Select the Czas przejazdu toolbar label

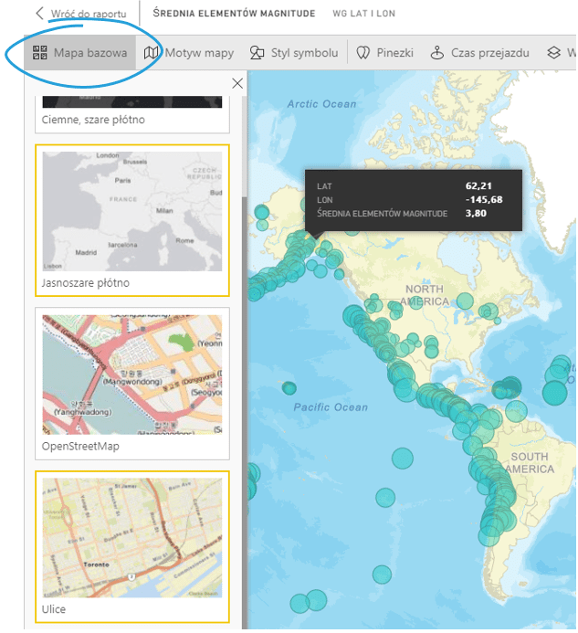489,53
